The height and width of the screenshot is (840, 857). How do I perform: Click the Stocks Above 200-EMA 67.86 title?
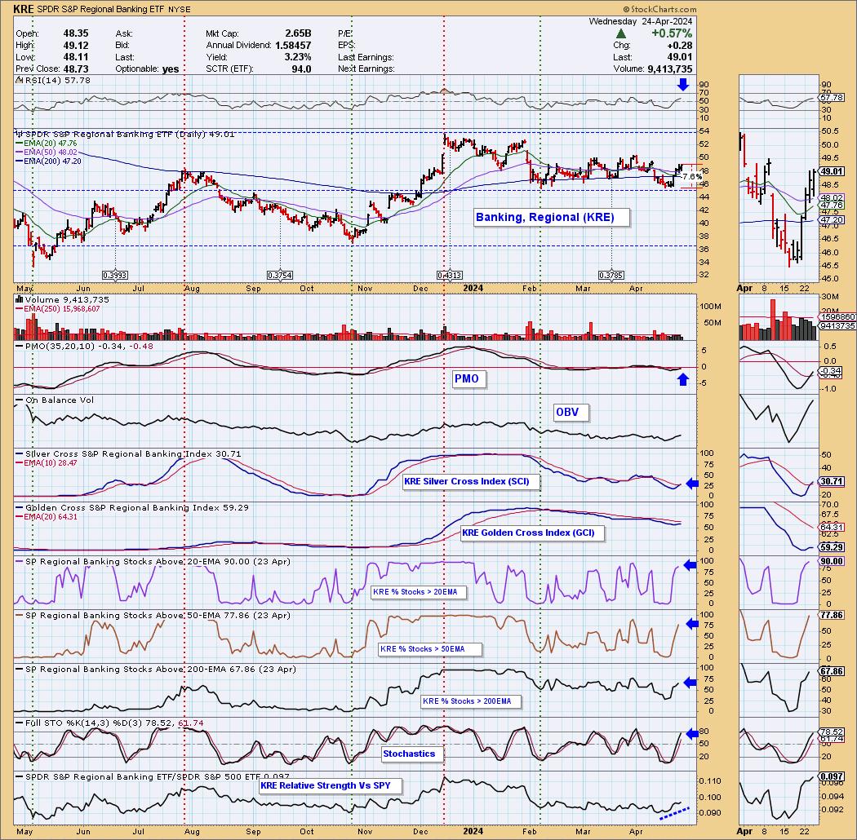(x=156, y=669)
